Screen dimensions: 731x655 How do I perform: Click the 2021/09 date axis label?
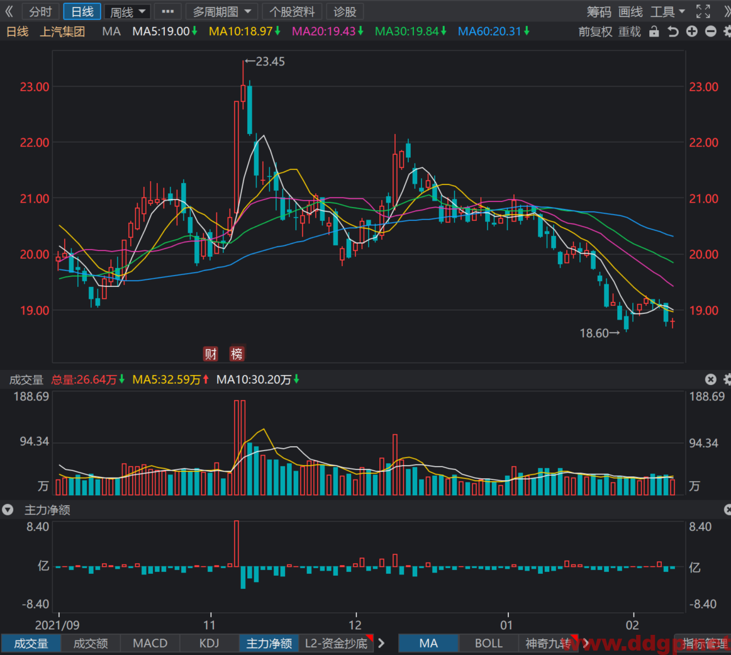[57, 625]
